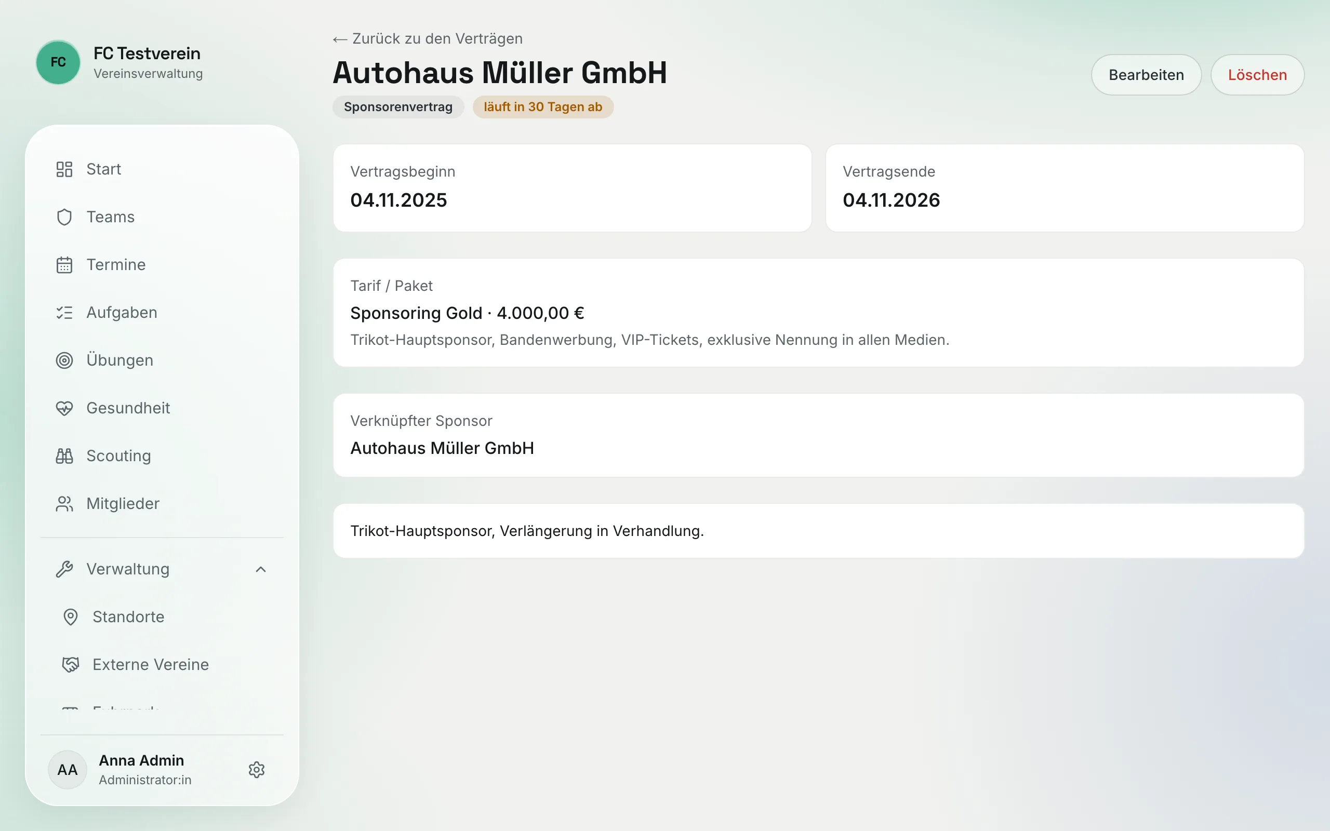Click the Vereinsverwaltung subtitle
The image size is (1330, 831).
tap(148, 74)
